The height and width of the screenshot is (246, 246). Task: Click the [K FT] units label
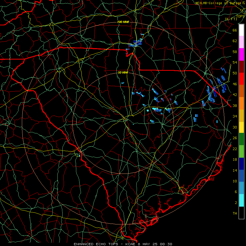point(231,19)
